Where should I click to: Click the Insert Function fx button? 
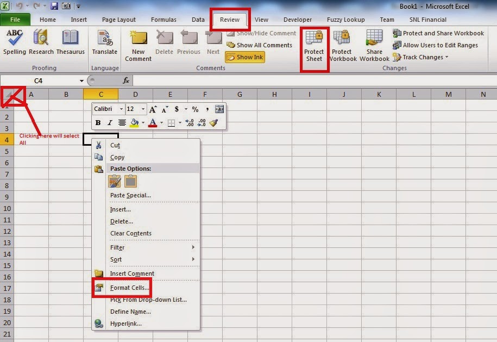126,80
